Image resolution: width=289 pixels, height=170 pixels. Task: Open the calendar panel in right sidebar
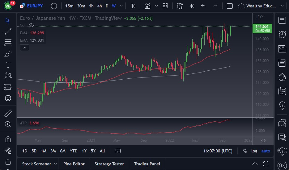coord(282,91)
